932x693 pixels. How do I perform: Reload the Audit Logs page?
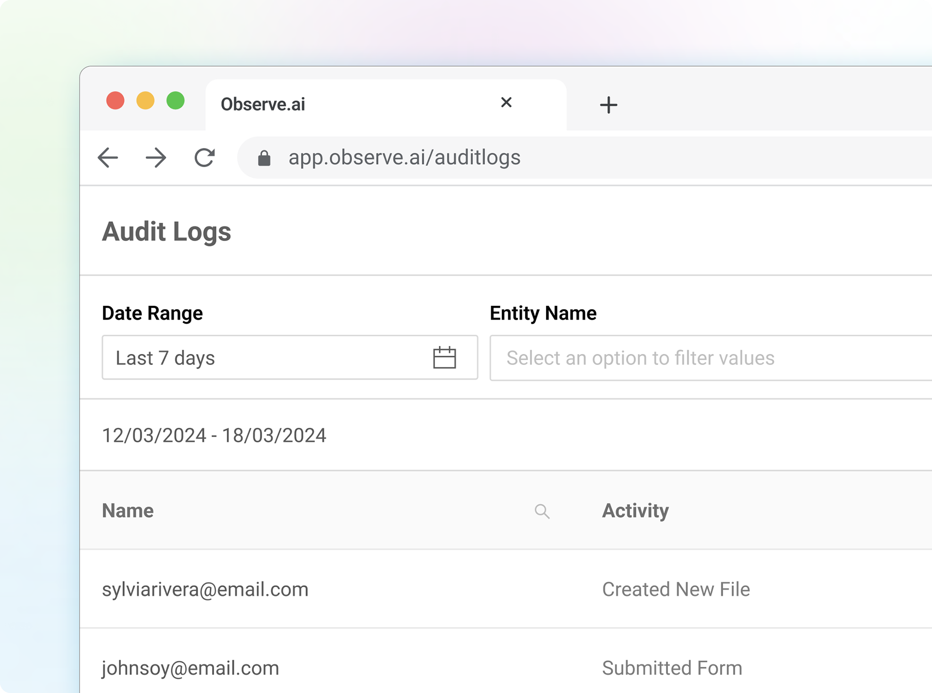click(204, 158)
